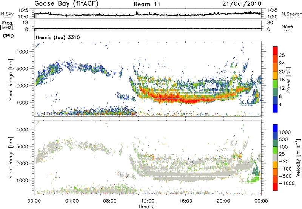
Task: Click the 20:00 time axis label
Action: (223, 201)
